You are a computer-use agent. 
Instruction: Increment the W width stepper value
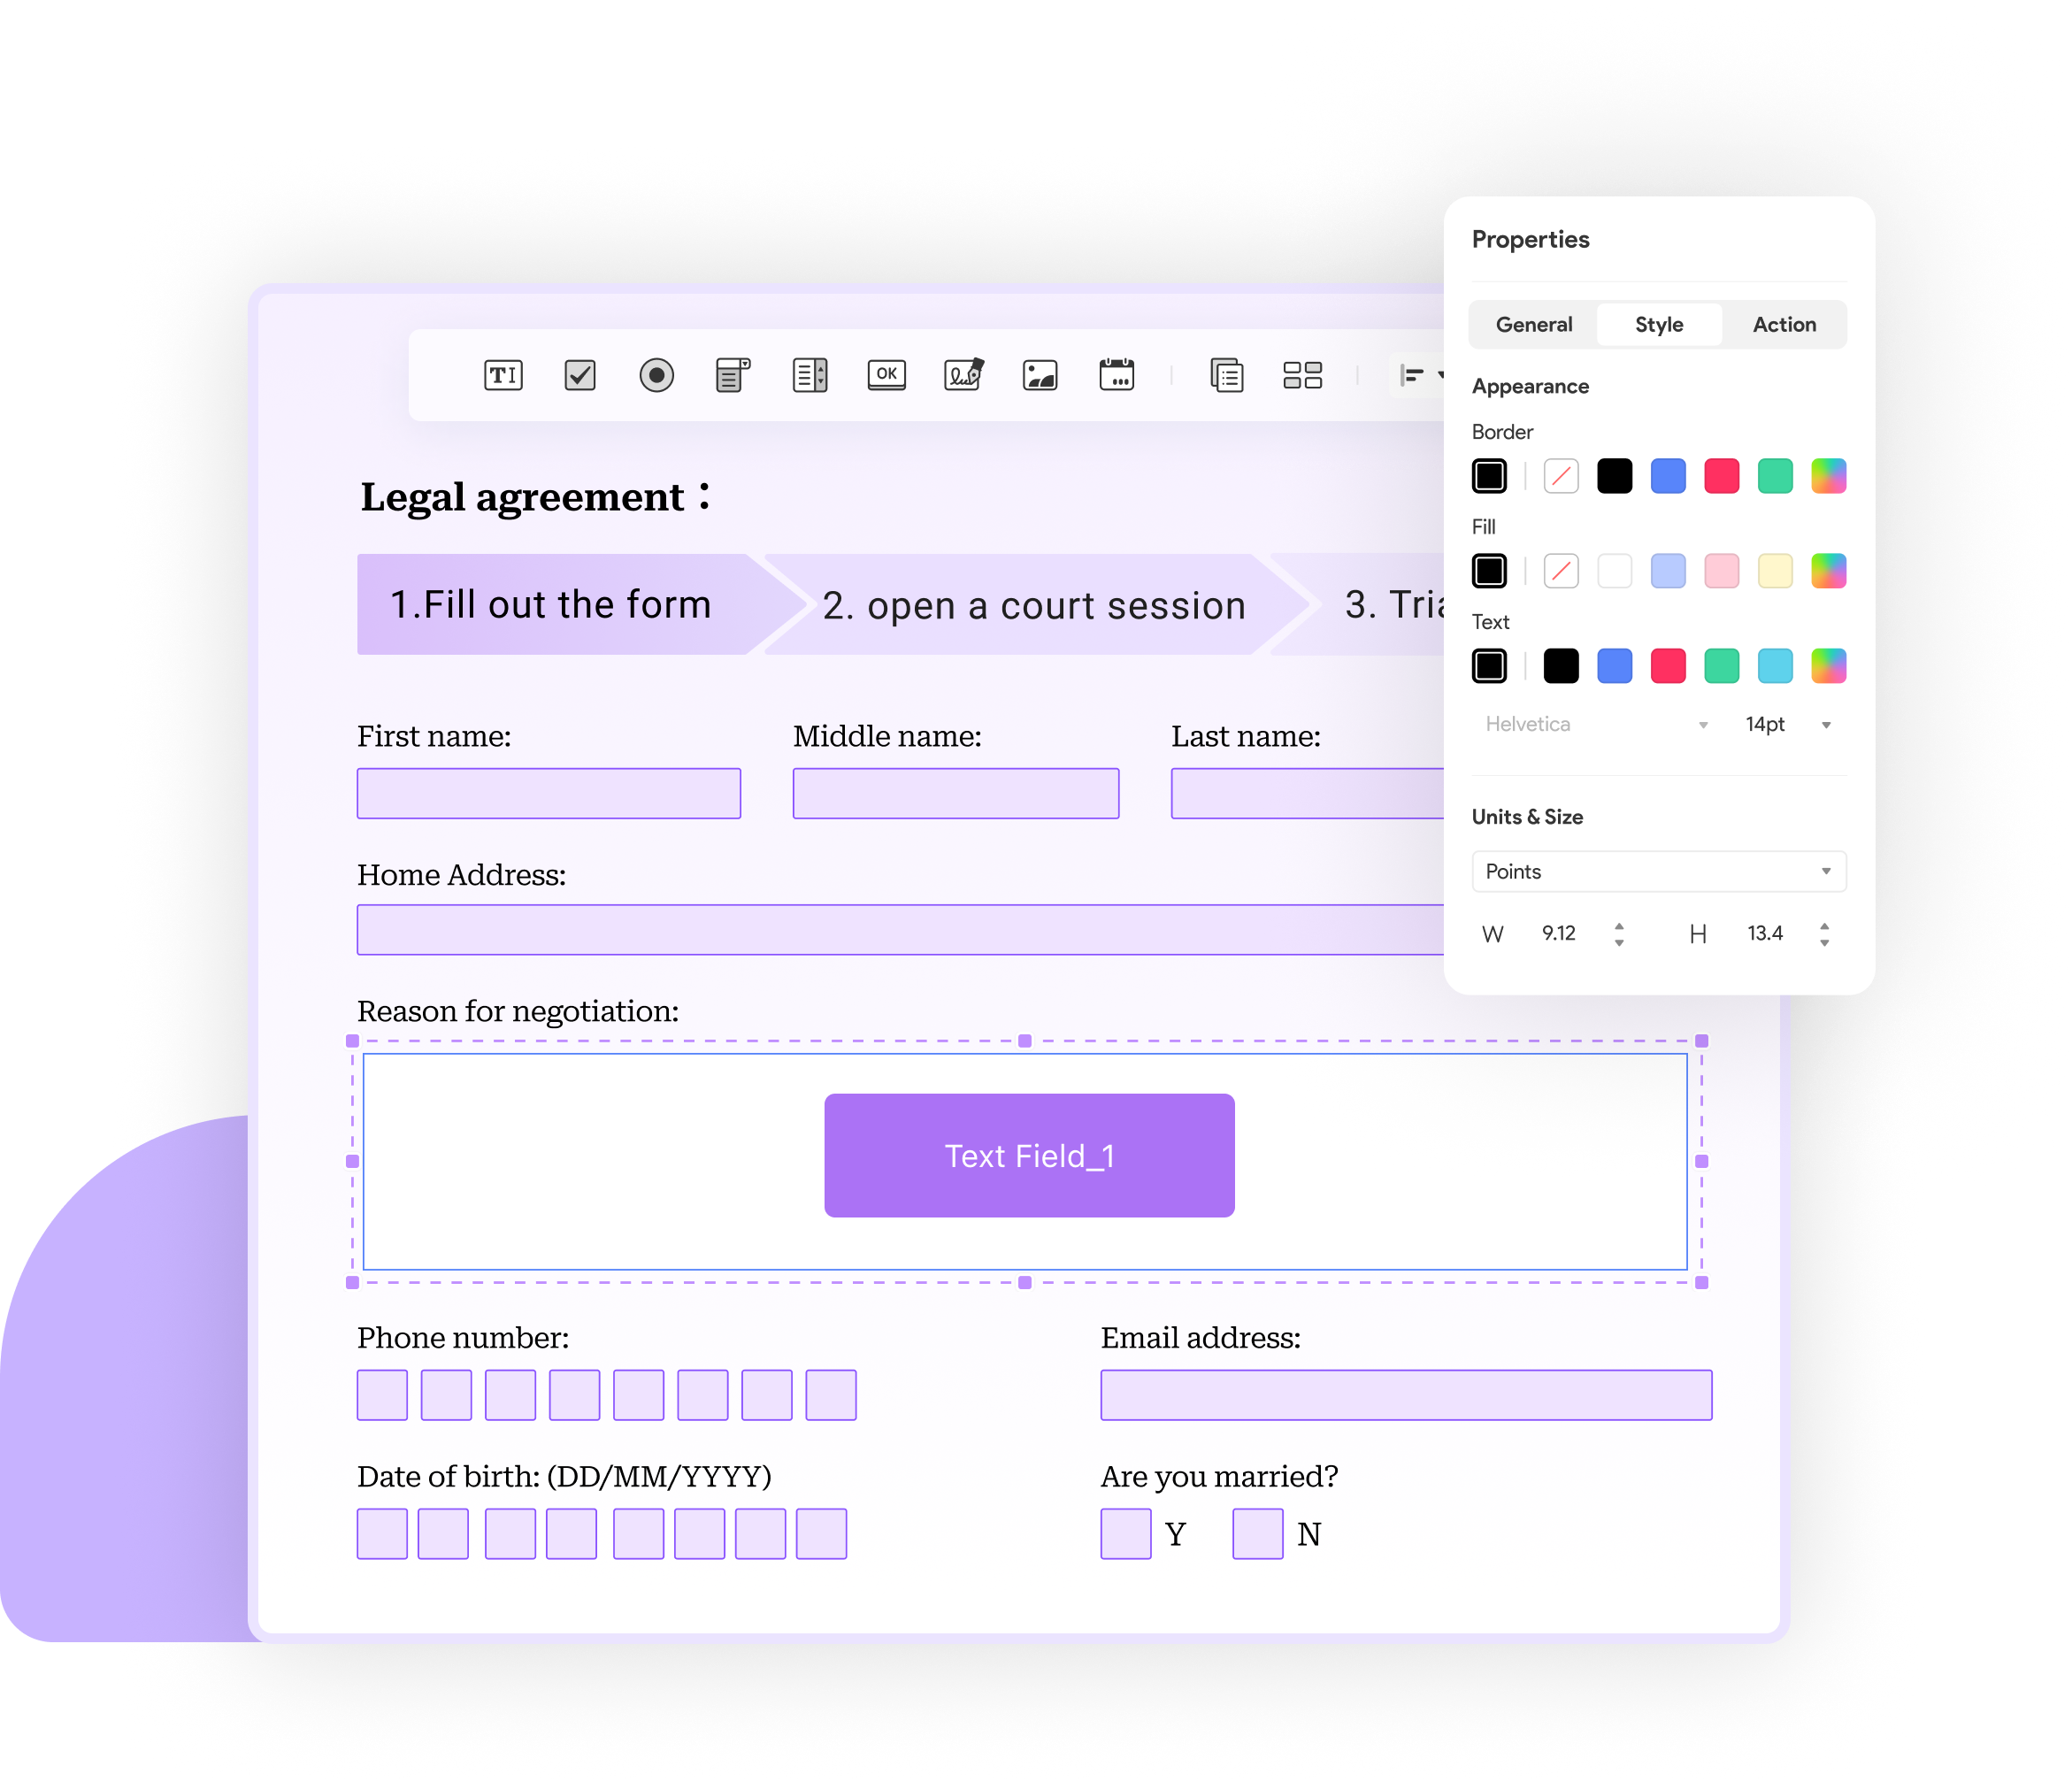(1617, 924)
